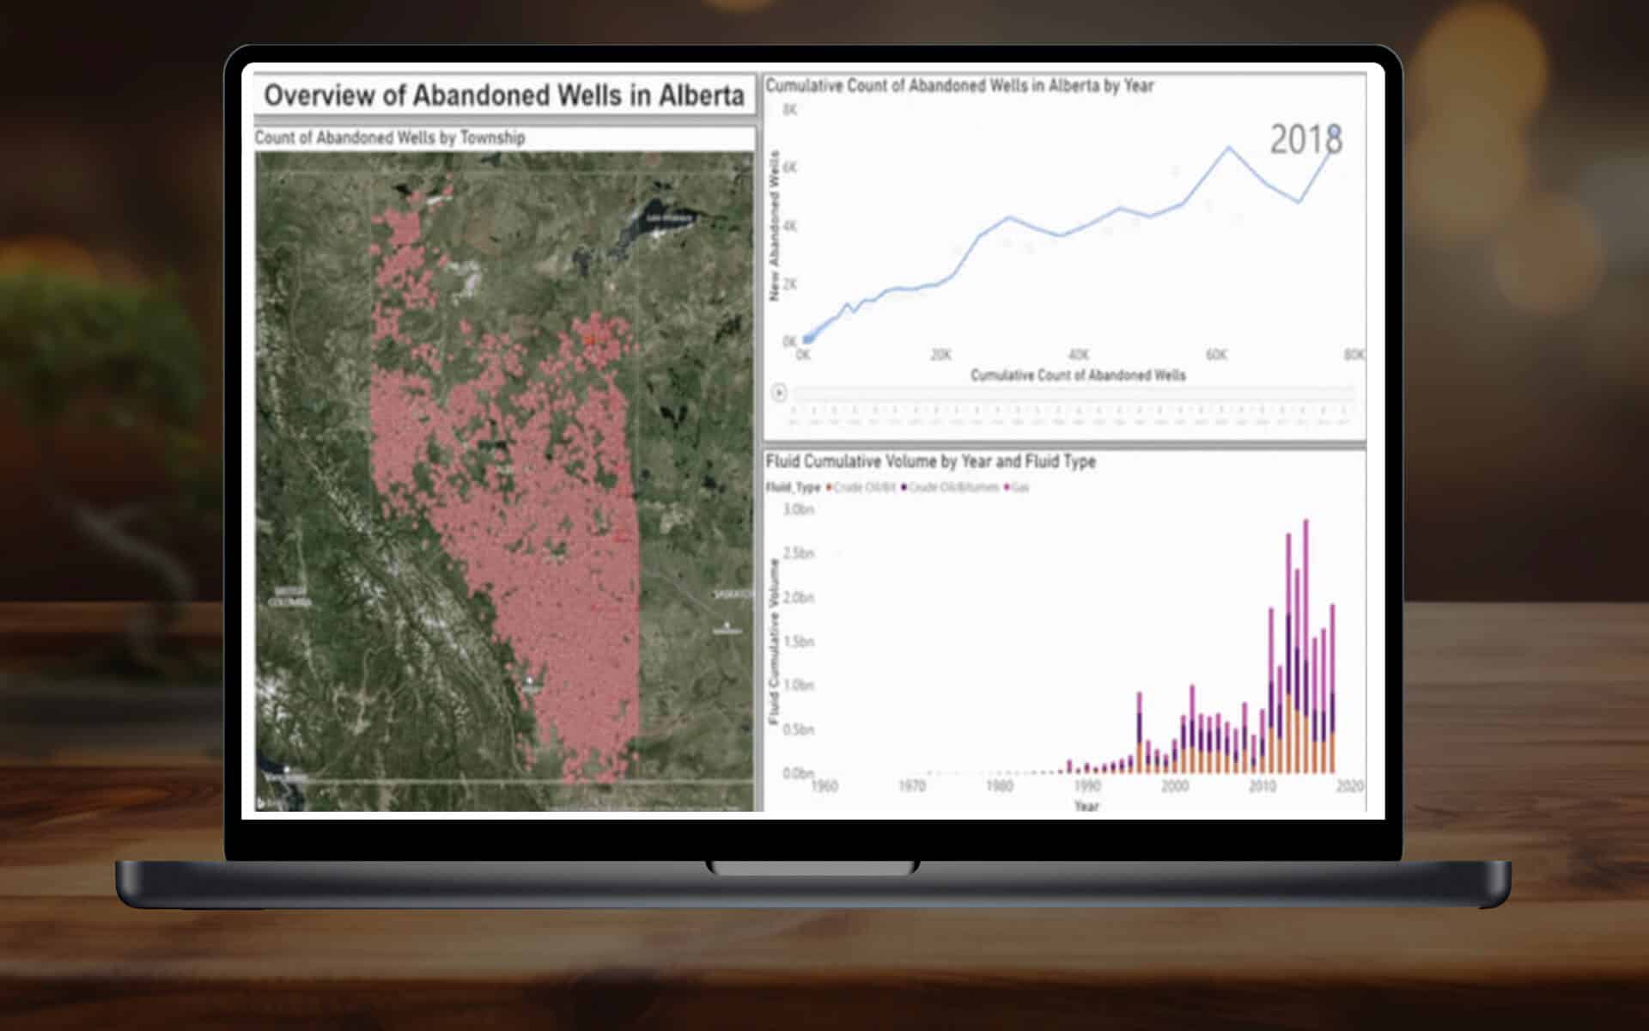
Task: Select the Fluid Cumulative Volume chart title
Action: 930,461
